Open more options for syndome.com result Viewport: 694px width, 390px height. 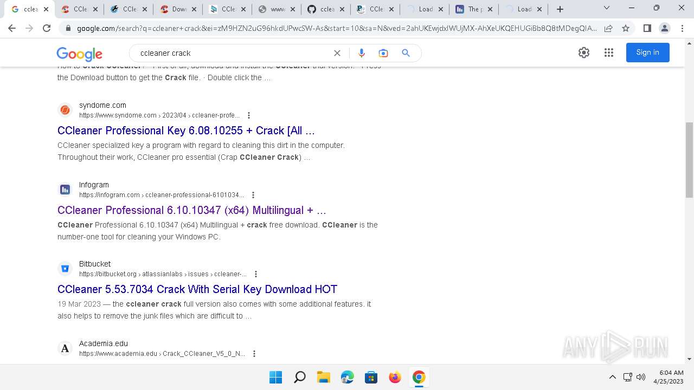pyautogui.click(x=249, y=115)
